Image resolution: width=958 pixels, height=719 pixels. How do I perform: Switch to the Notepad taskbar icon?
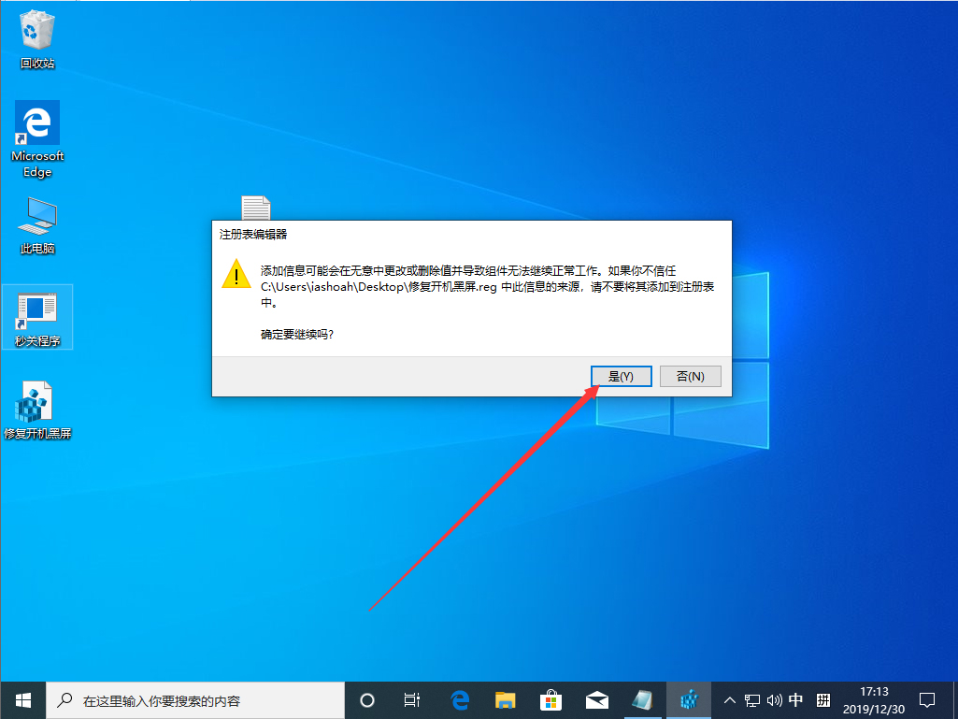point(643,699)
